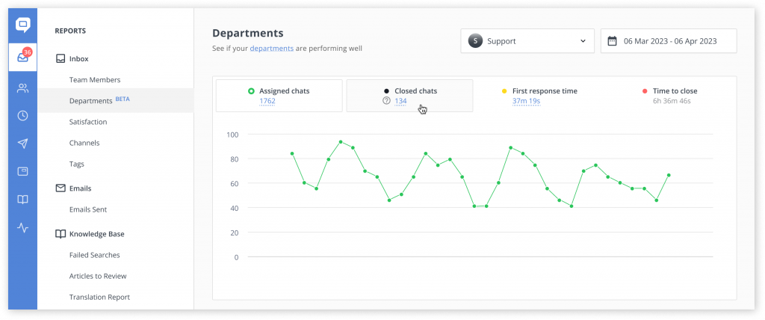Image resolution: width=765 pixels, height=320 pixels.
Task: Open the activity pulse icon in sidebar
Action: tap(23, 227)
